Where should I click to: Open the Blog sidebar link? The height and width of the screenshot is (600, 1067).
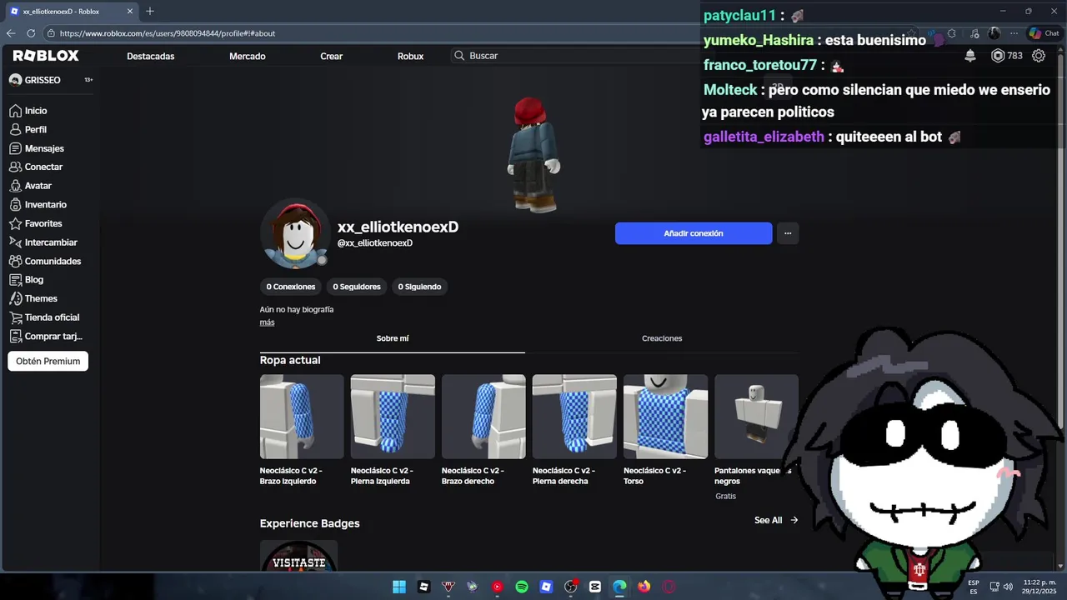pos(27,280)
